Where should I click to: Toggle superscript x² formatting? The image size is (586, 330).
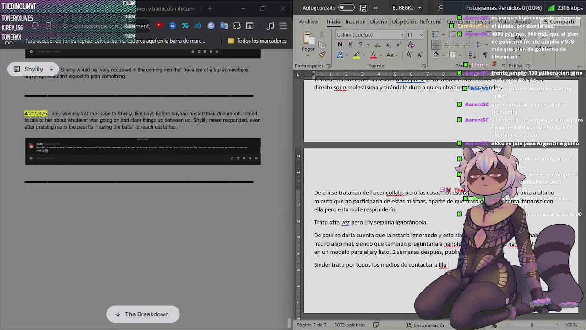399,44
